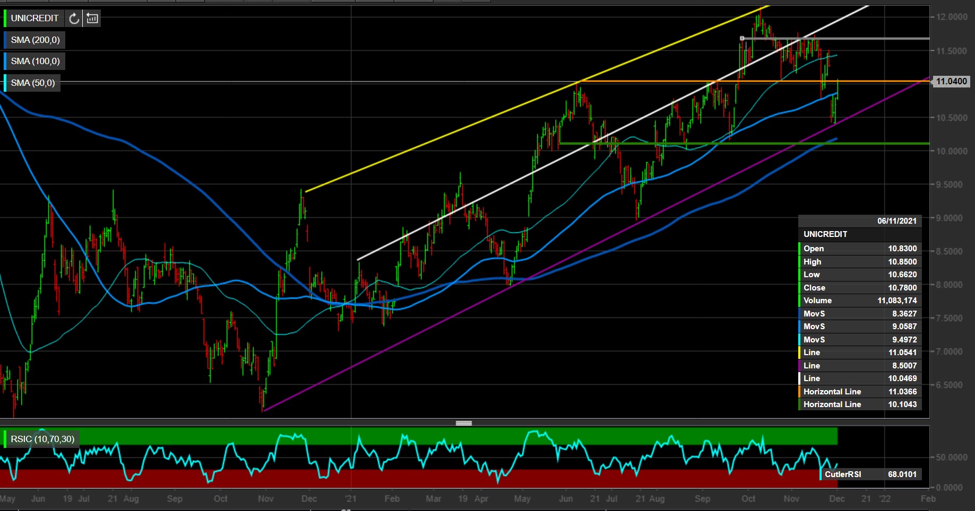Click the chart bars icon next to refresh
This screenshot has width=975, height=511.
[x=92, y=19]
